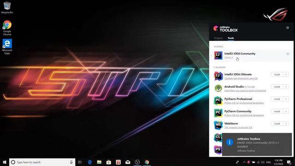Open the taskbar clock and date
The height and width of the screenshot is (166, 295).
click(x=278, y=162)
